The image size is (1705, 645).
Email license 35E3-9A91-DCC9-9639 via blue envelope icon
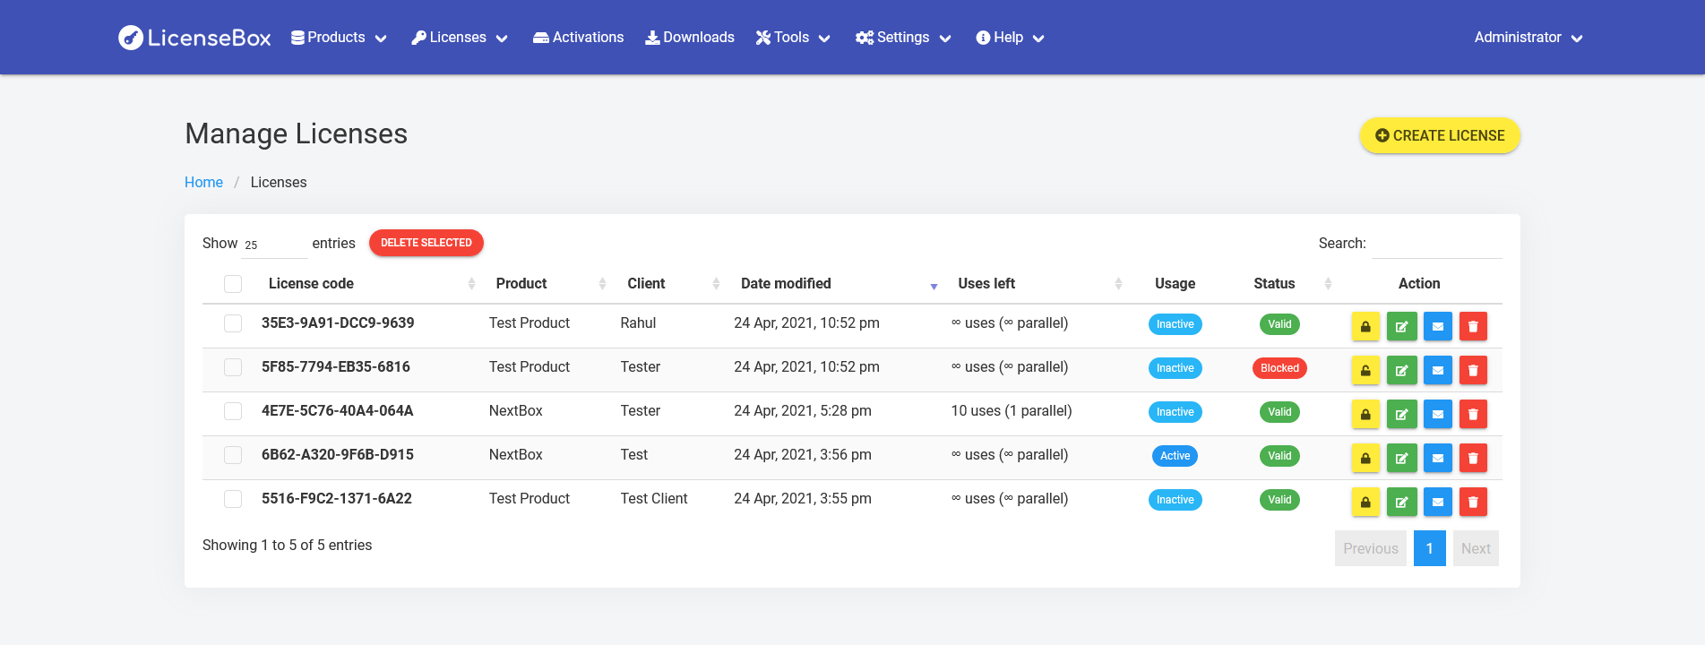coord(1437,326)
